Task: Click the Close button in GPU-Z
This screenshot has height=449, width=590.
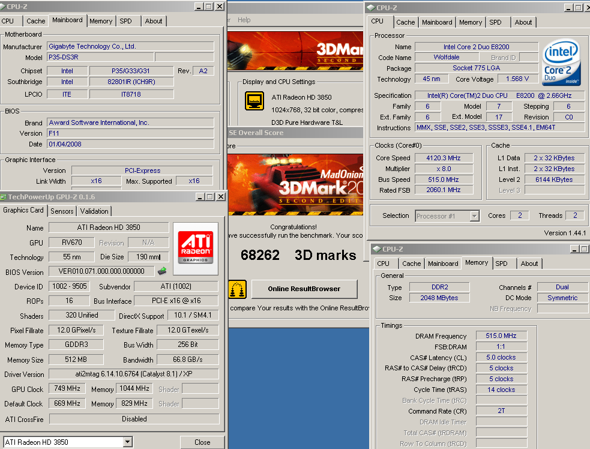Action: click(202, 442)
